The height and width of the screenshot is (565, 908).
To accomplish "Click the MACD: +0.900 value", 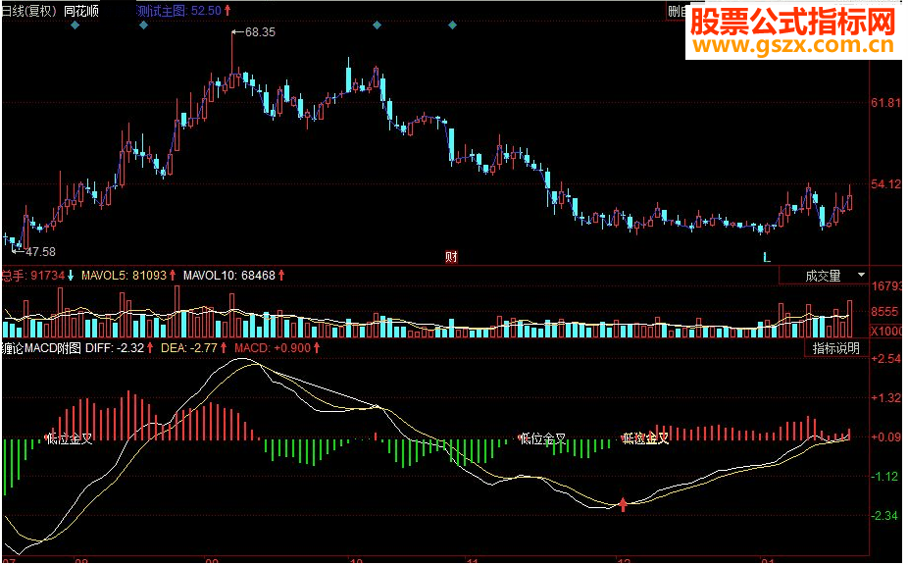I will click(x=273, y=348).
